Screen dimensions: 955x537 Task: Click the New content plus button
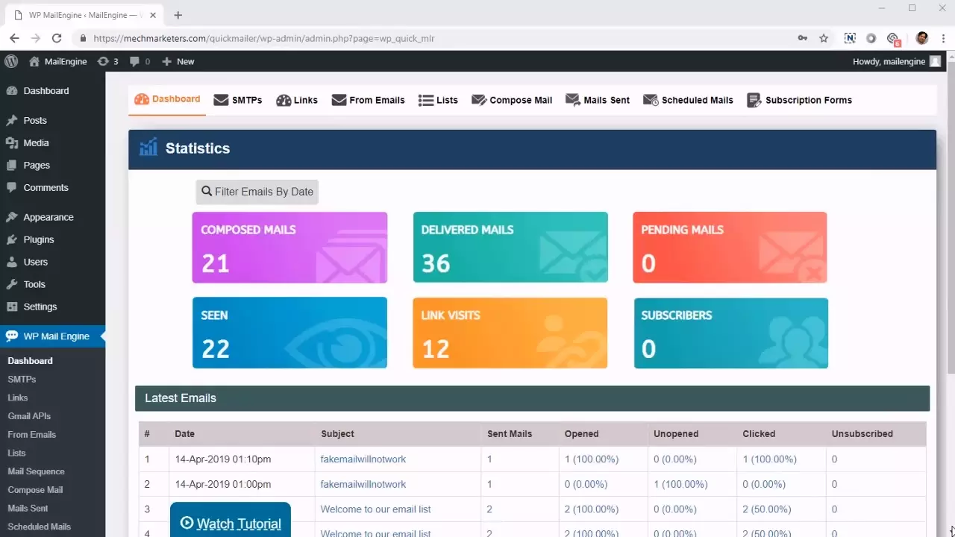[x=178, y=61]
